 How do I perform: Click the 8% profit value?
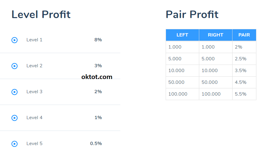(x=98, y=40)
